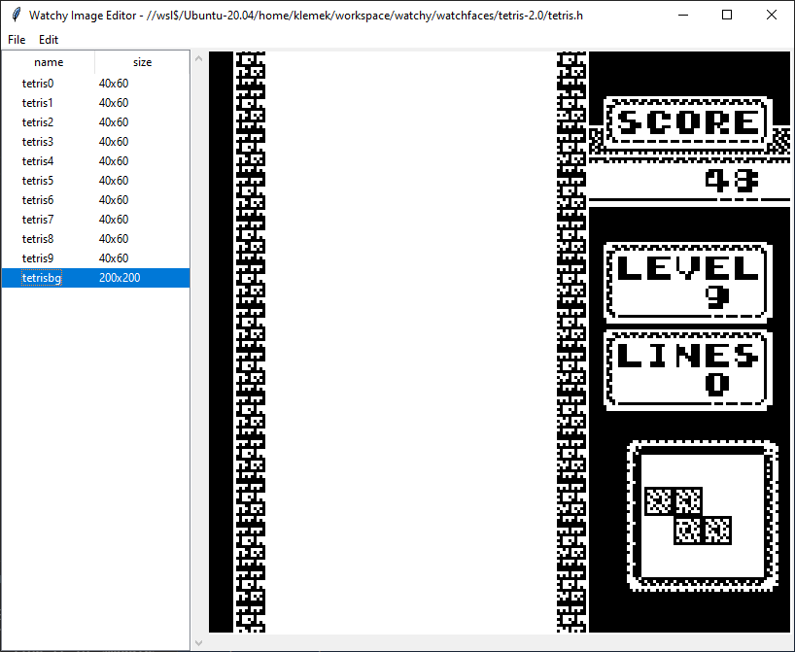Click the name column header
The image size is (795, 652).
[49, 62]
